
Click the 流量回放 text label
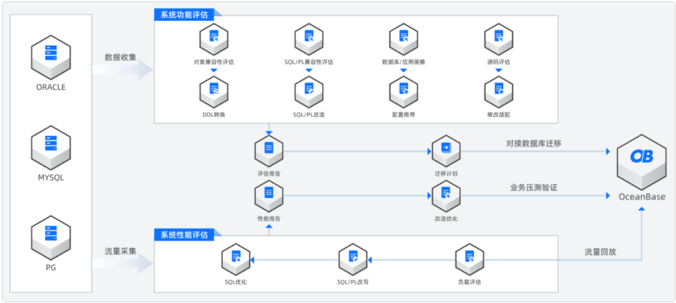(600, 252)
